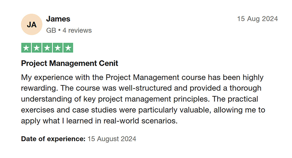Click the '15 August 2024' experience date
The height and width of the screenshot is (158, 292).
point(112,139)
